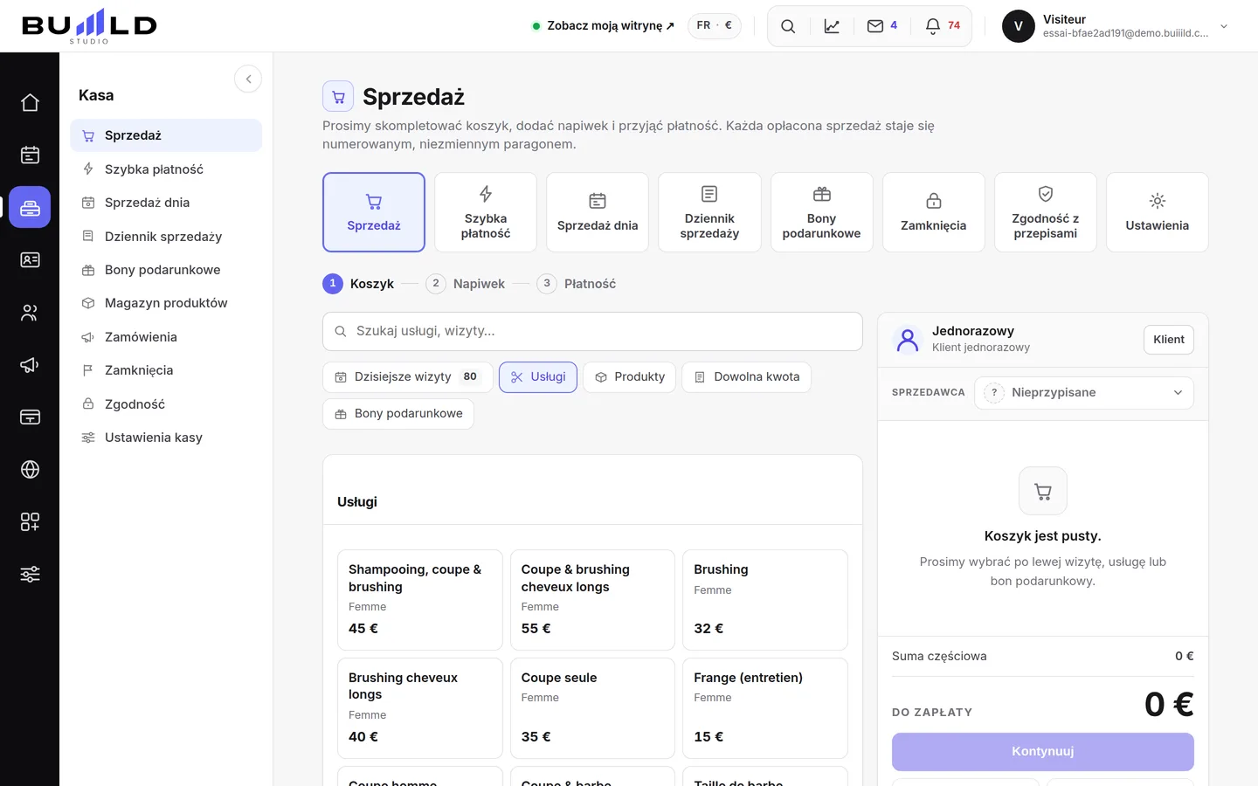
Task: Add Brushing cheveux longs 40 € service
Action: tap(420, 708)
